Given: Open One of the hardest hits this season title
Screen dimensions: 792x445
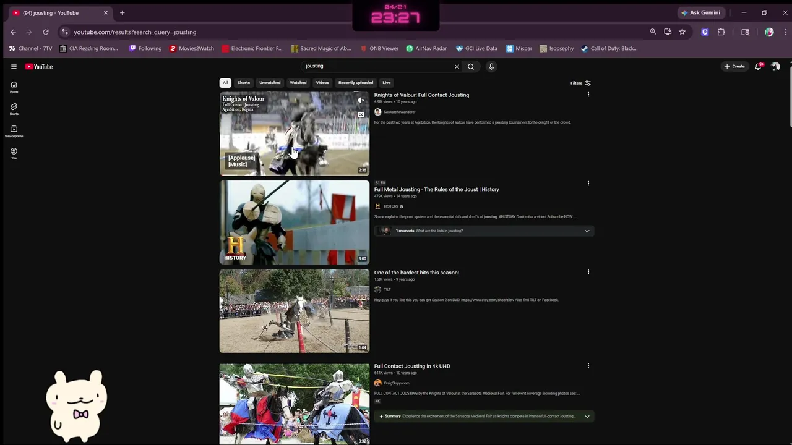Looking at the screenshot, I should [x=416, y=273].
